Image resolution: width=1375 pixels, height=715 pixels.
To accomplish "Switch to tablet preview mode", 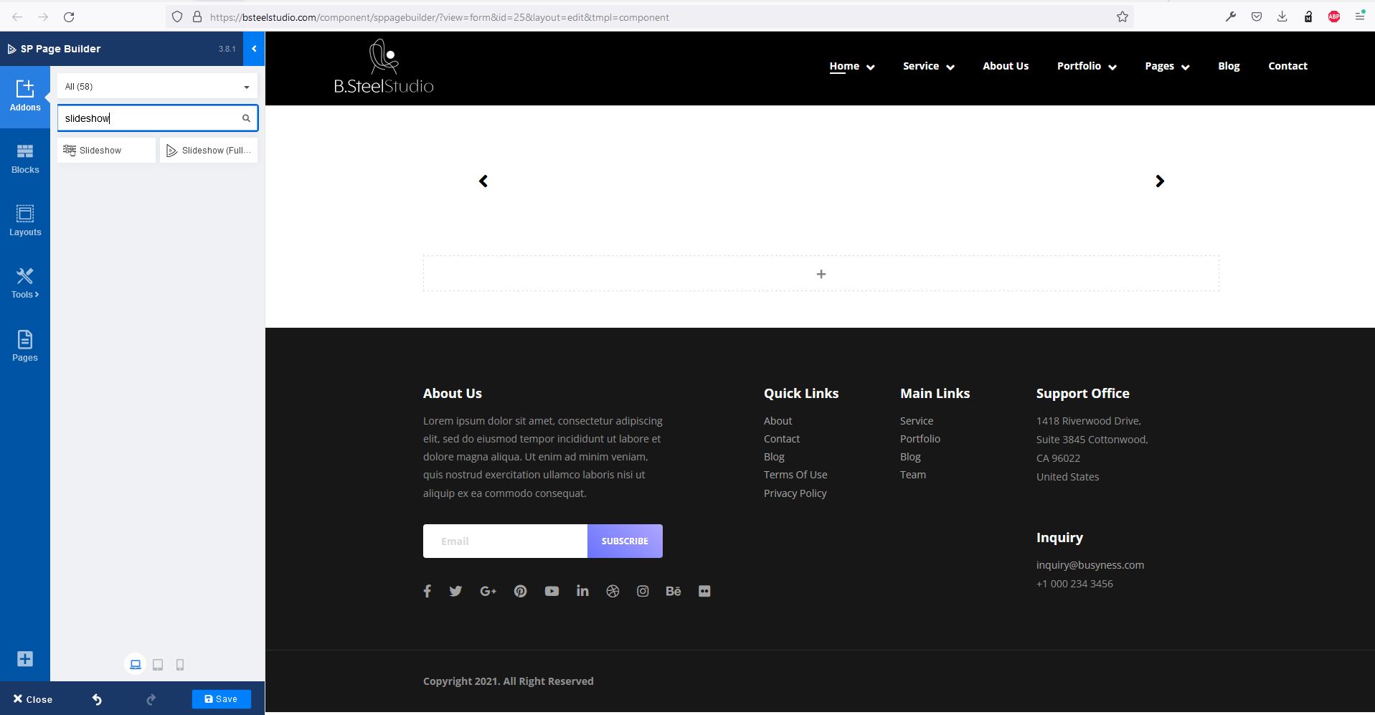I will click(157, 664).
